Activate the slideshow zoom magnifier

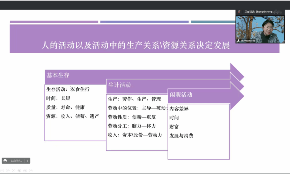(x=25, y=171)
